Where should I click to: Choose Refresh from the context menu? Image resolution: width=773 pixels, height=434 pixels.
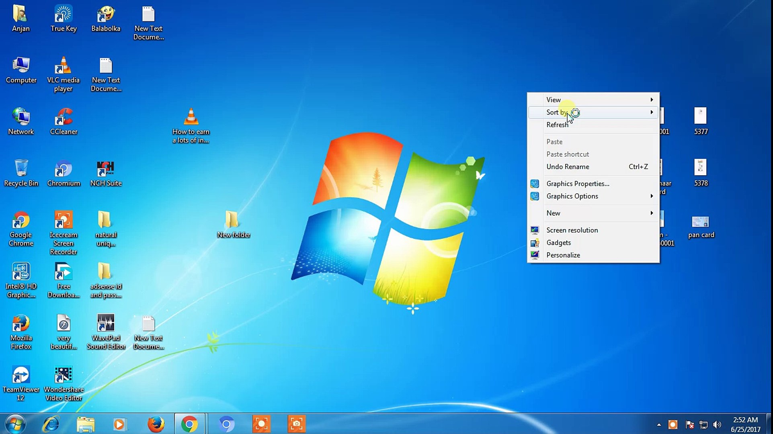pyautogui.click(x=557, y=125)
